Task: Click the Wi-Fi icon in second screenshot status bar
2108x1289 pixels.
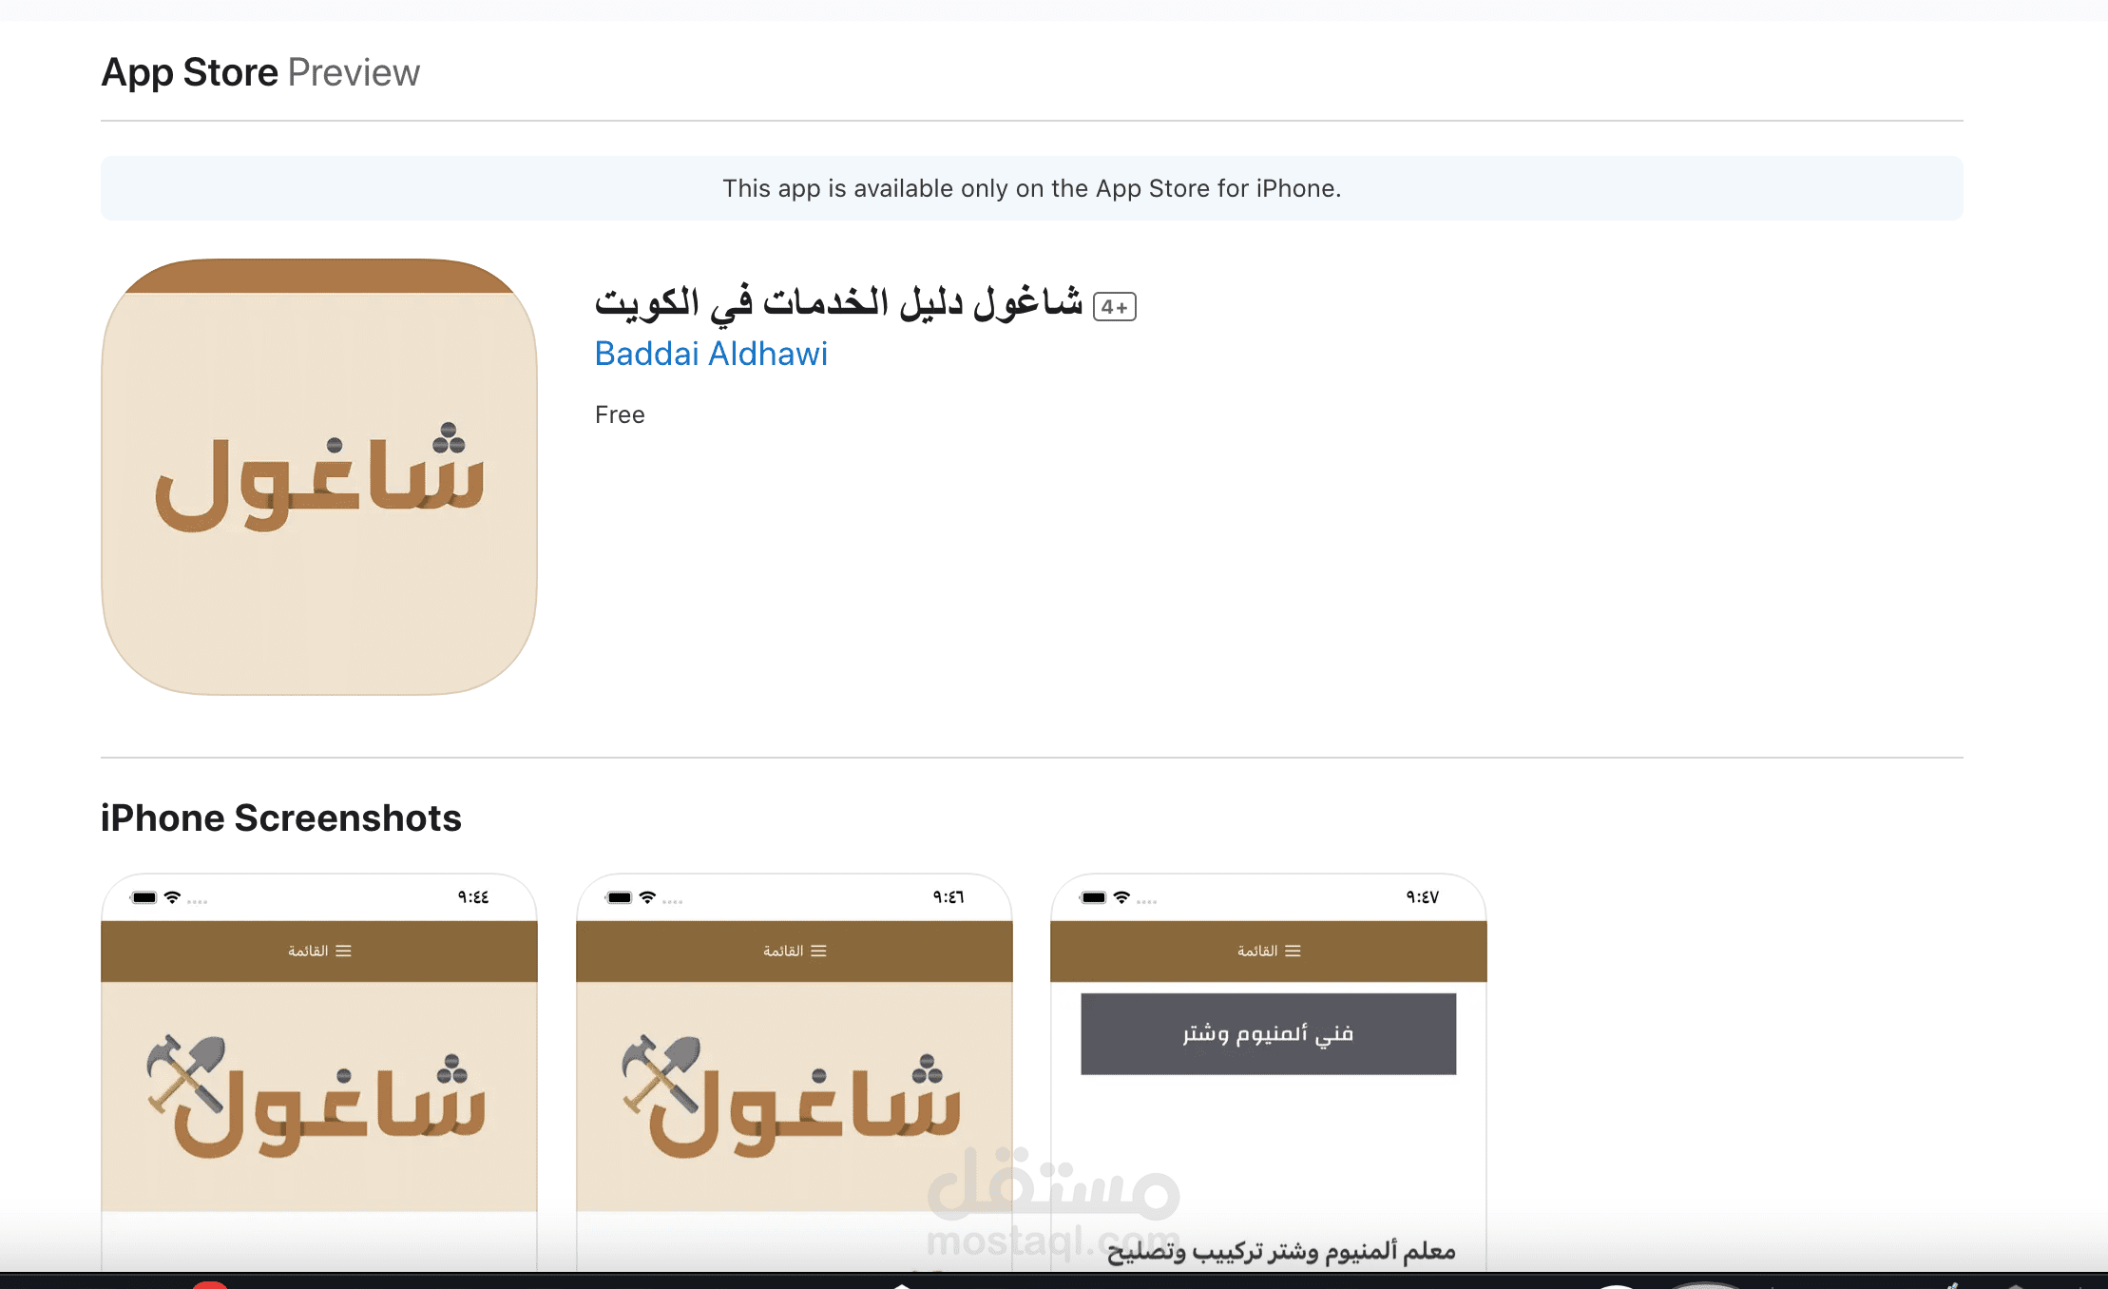Action: pos(647,897)
